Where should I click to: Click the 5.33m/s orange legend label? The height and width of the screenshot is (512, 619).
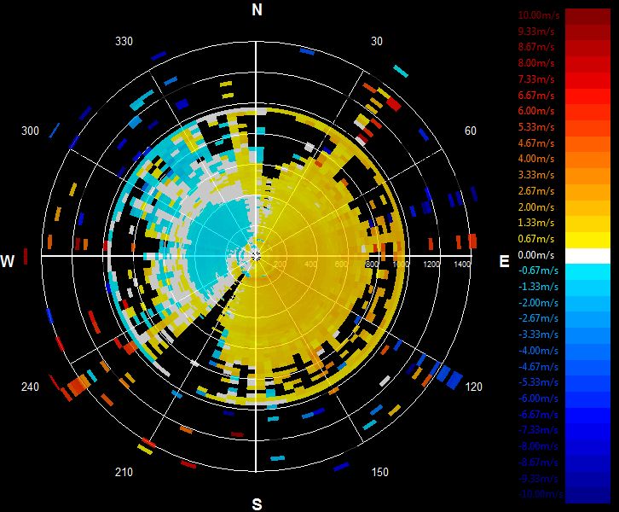coord(536,127)
